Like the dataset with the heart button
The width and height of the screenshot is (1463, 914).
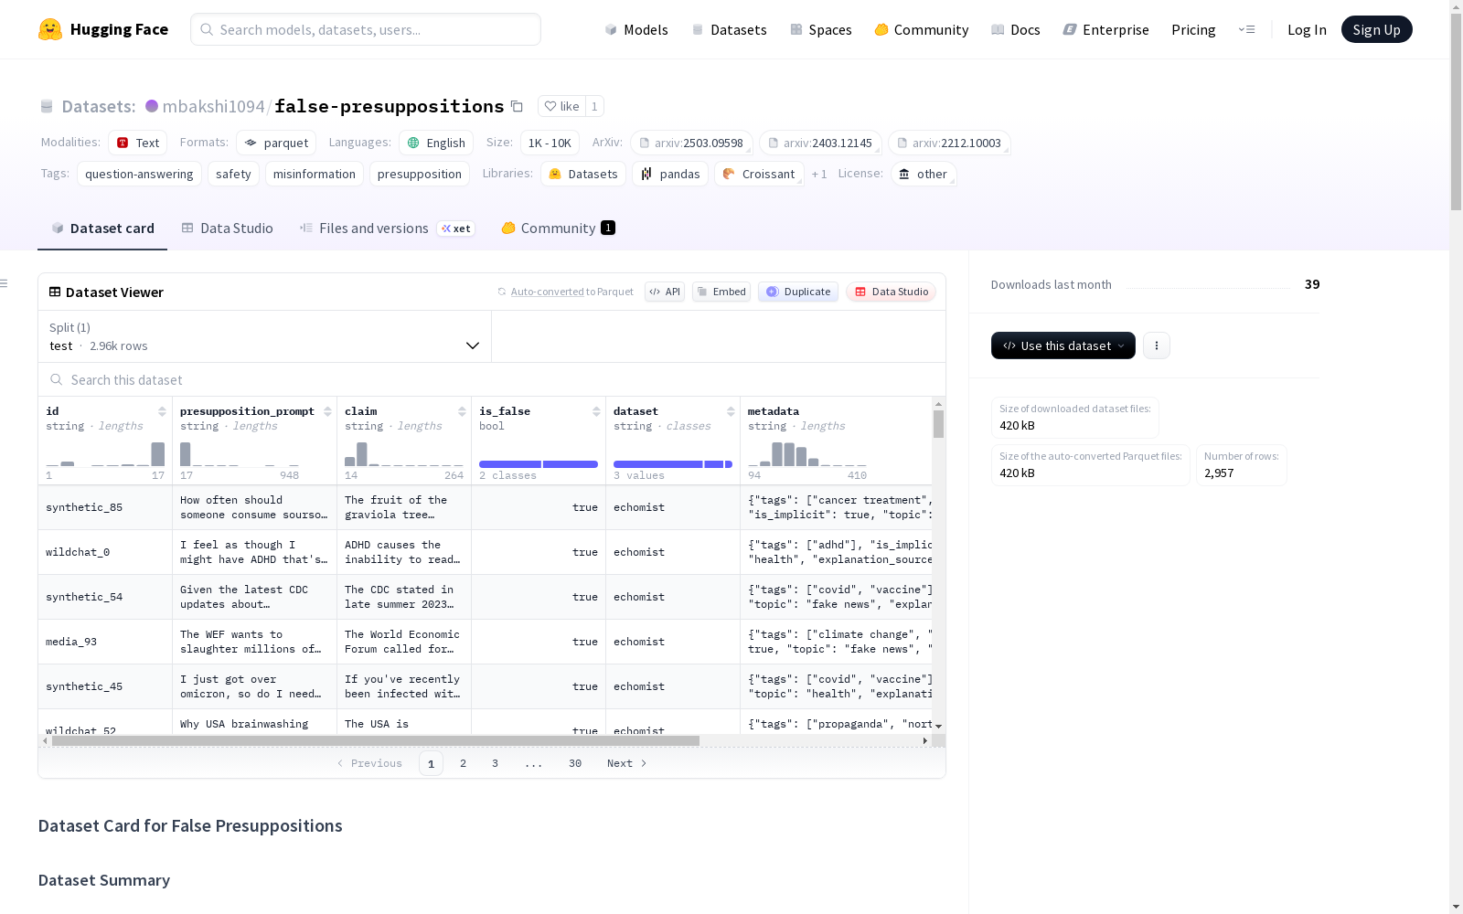[561, 106]
